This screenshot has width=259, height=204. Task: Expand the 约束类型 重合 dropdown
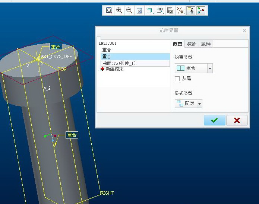pyautogui.click(x=210, y=68)
